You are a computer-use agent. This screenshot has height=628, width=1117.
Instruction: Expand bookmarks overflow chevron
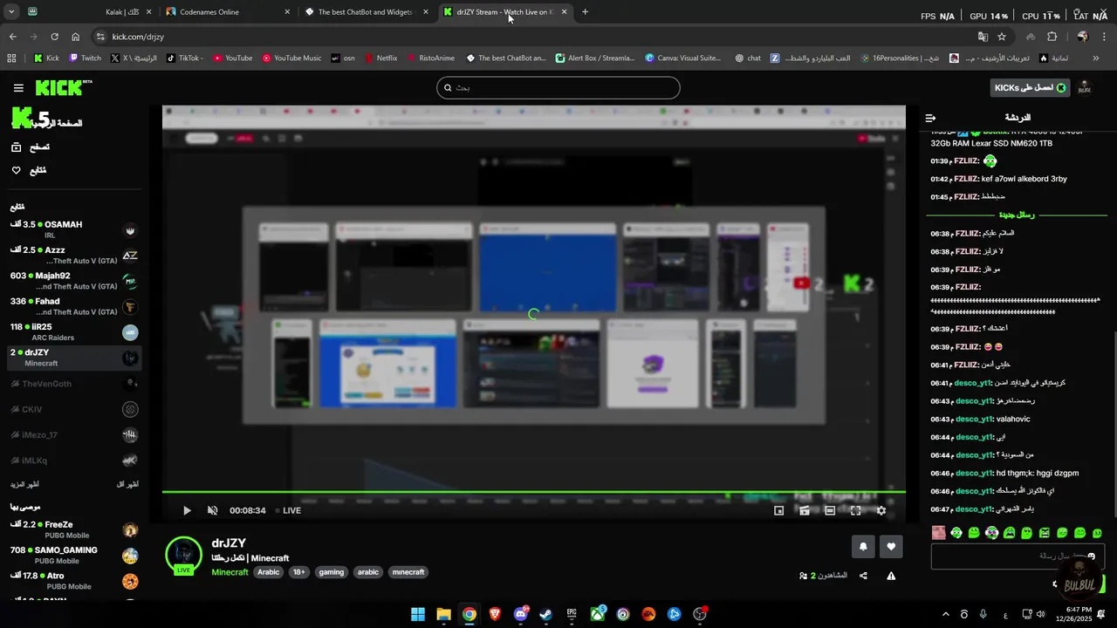tap(1096, 58)
